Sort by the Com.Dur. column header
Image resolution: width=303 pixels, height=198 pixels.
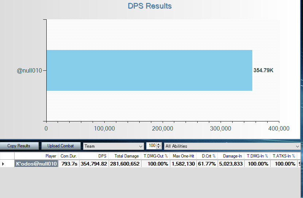(69, 156)
